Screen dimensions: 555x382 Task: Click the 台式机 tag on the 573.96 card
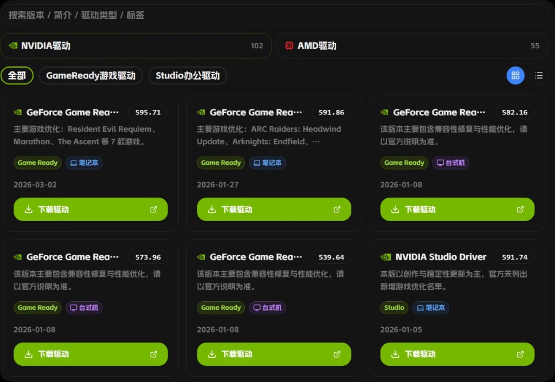84,307
